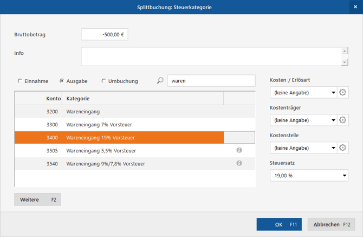This screenshot has width=363, height=237.
Task: Open settings gear next to Kostenträger
Action: pos(342,120)
